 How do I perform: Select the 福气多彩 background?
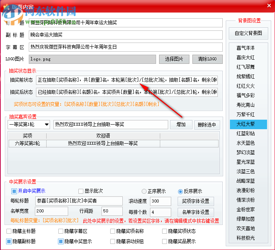coord(248,95)
